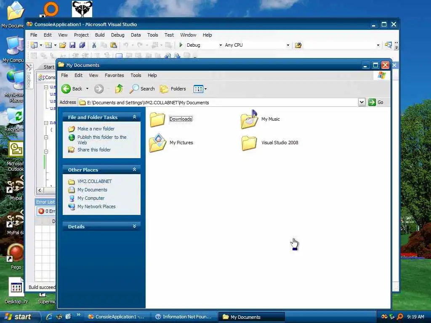This screenshot has height=323, width=431.
Task: Open the Tools menu in My Documents
Action: pyautogui.click(x=136, y=75)
